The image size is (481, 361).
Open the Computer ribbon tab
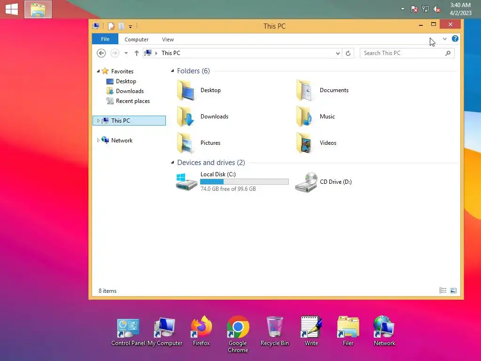point(137,39)
